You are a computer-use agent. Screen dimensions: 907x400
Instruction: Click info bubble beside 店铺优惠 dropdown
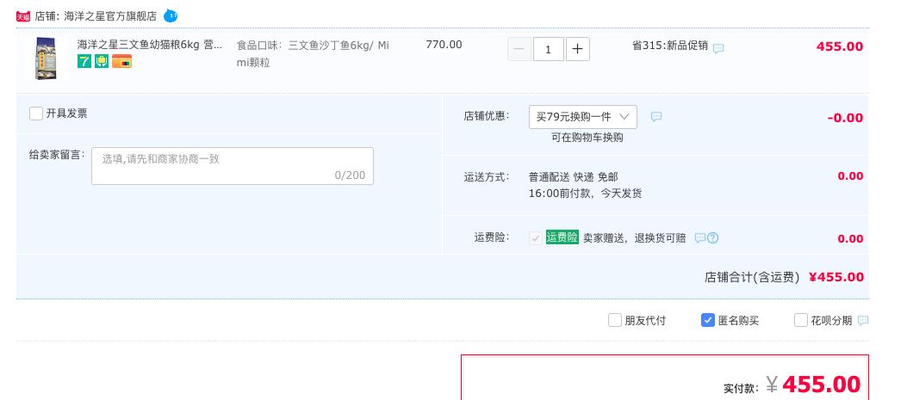coord(656,117)
